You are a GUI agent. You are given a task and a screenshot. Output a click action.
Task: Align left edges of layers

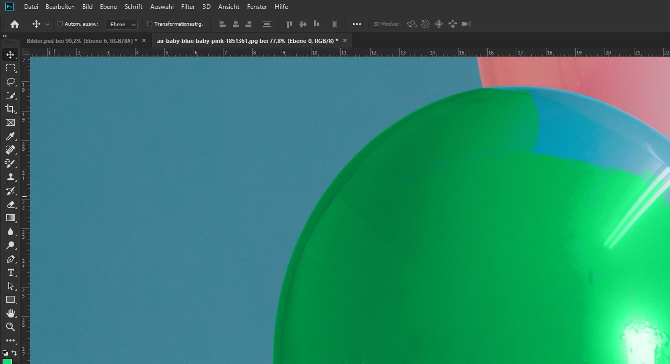click(x=222, y=24)
